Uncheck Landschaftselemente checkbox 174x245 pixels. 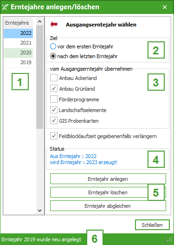54,110
